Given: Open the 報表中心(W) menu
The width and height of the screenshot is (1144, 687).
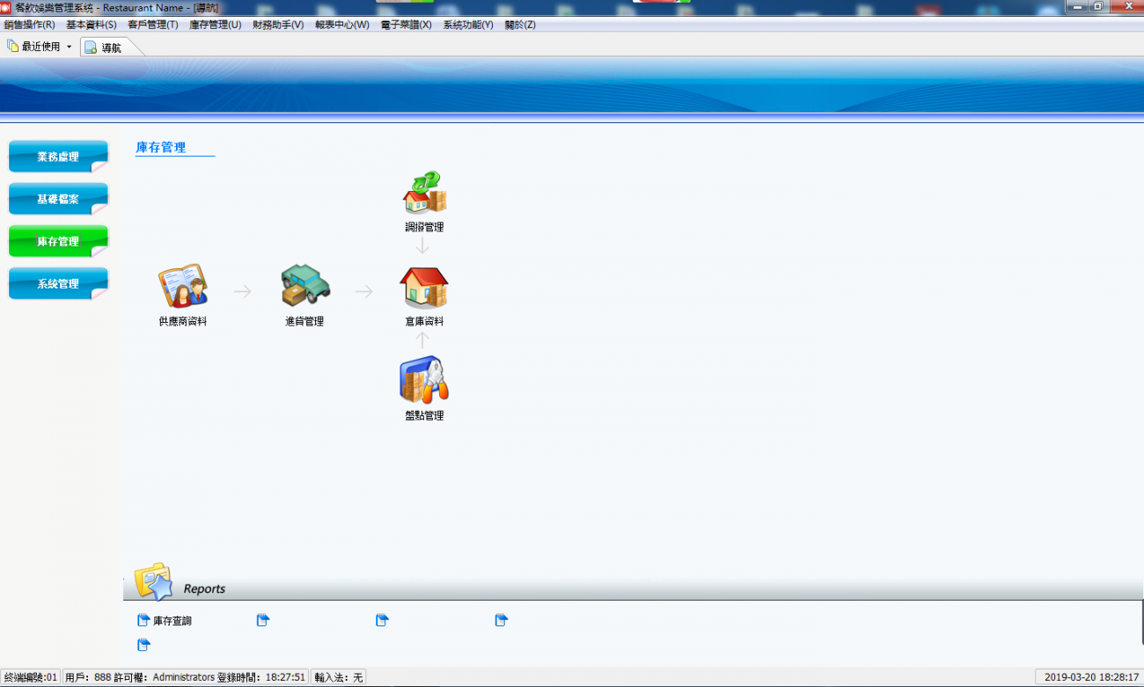Looking at the screenshot, I should click(x=342, y=25).
